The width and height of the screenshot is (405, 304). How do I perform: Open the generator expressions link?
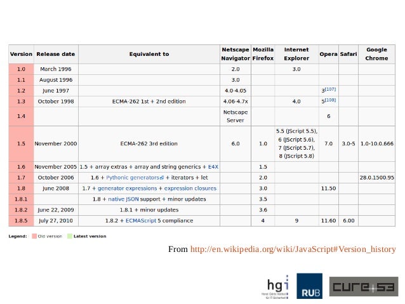[x=127, y=188]
